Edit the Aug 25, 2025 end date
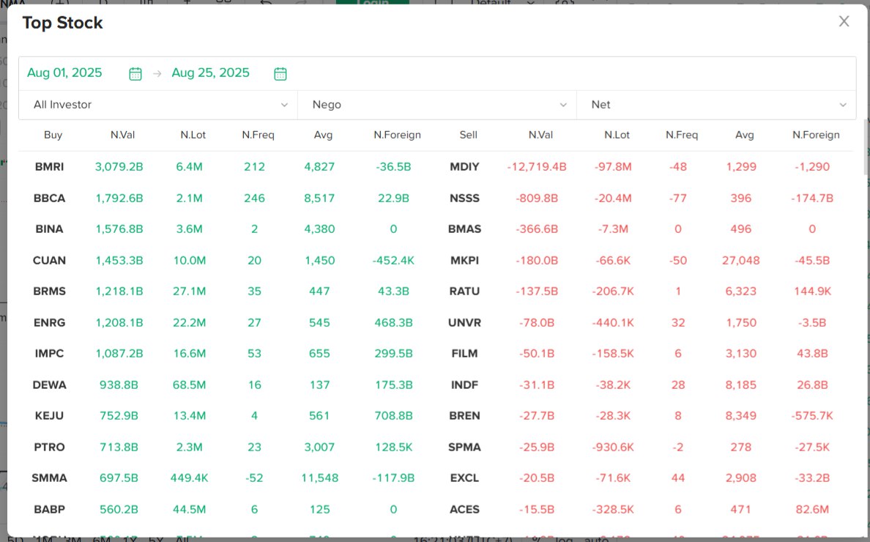870x542 pixels. pos(211,73)
